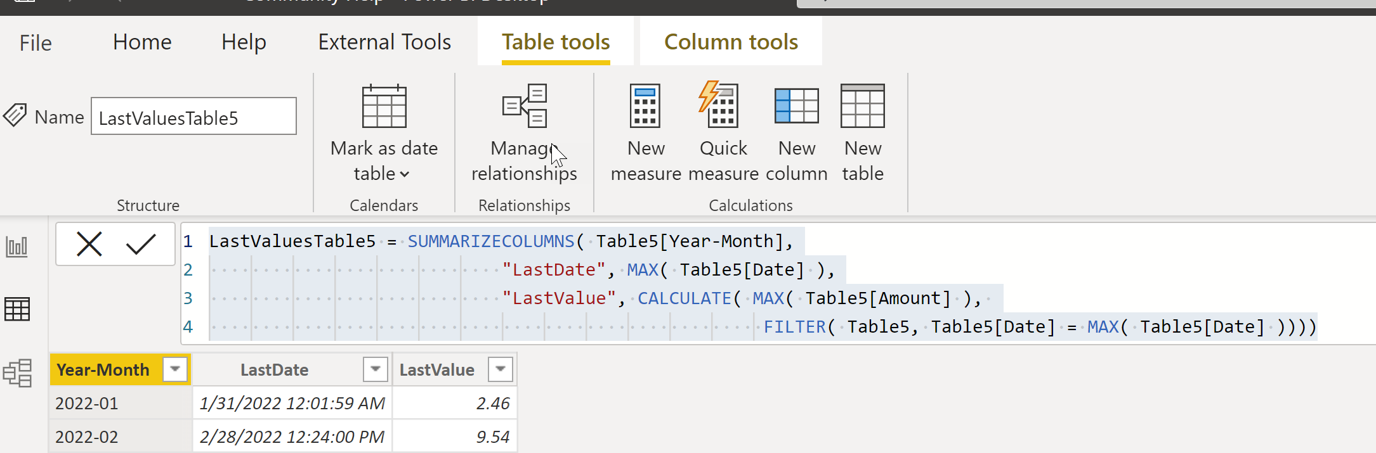
Task: Click the 9.54 value cell
Action: (x=455, y=437)
